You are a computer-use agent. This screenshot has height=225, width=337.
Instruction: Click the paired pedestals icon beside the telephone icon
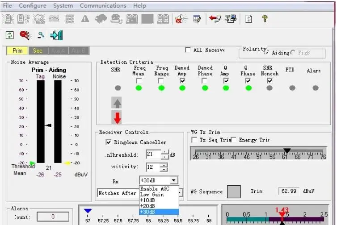click(x=132, y=19)
